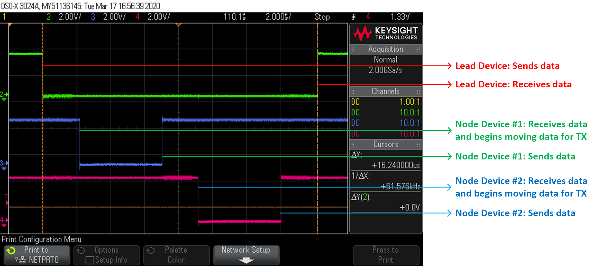The height and width of the screenshot is (266, 590).
Task: Click the 1.33V trigger level readout
Action: pos(400,17)
